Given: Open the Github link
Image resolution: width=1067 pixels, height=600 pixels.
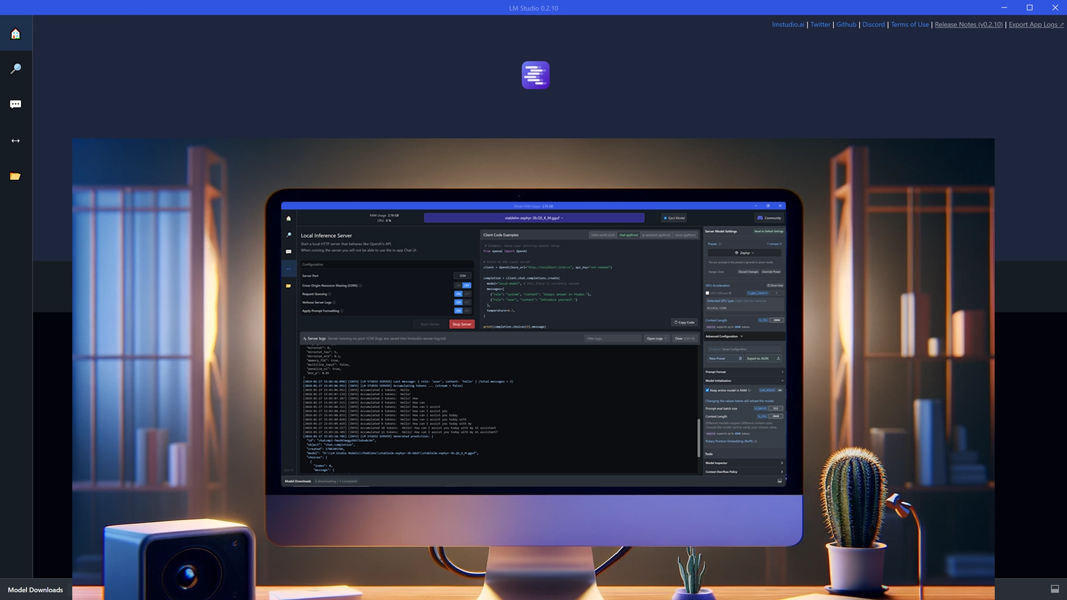Looking at the screenshot, I should pos(846,24).
